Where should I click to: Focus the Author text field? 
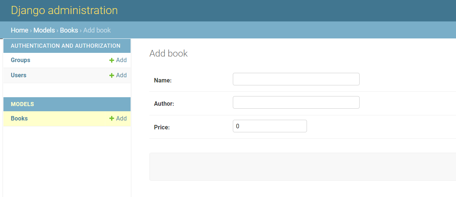pos(296,102)
